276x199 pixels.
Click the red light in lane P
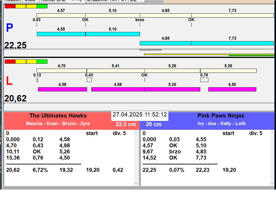click(x=10, y=6)
